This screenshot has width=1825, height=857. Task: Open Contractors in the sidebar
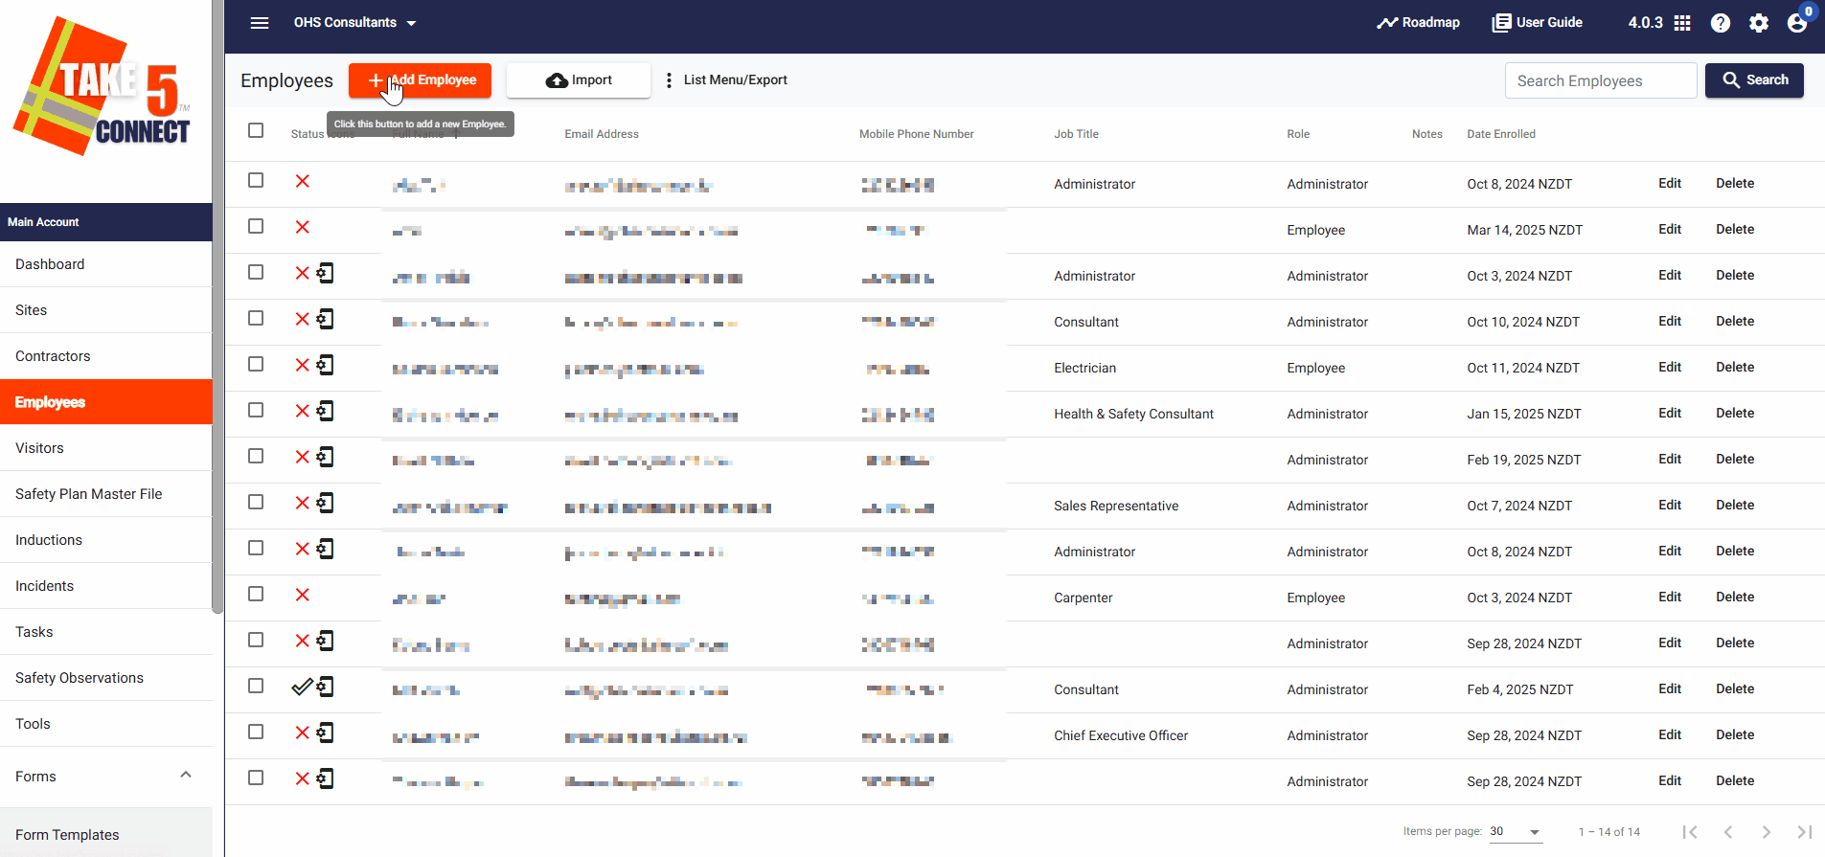(105, 356)
